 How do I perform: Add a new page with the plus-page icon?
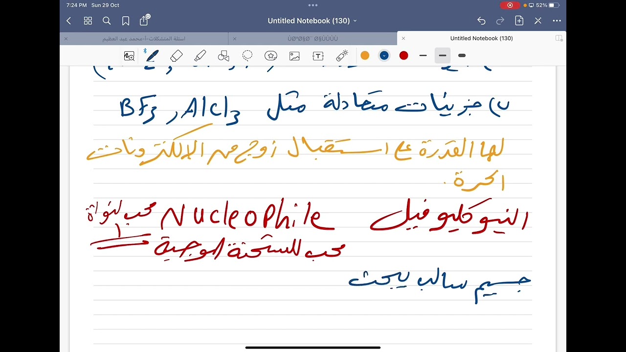point(519,21)
